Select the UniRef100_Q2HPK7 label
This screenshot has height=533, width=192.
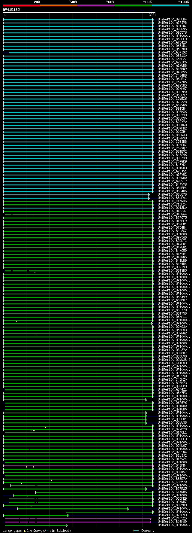pos(172,145)
